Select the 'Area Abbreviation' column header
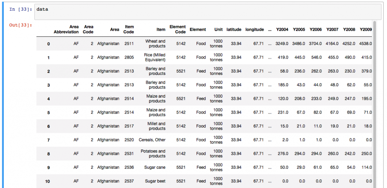This screenshot has width=387, height=188. pos(66,30)
